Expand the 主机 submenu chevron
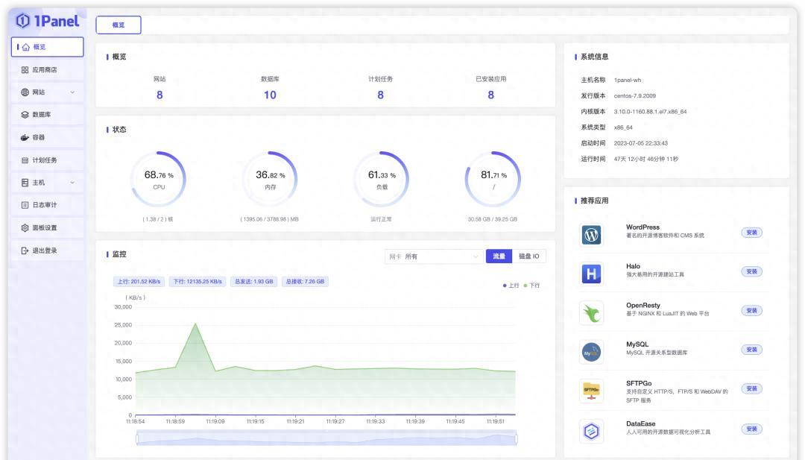The image size is (805, 460). [72, 183]
